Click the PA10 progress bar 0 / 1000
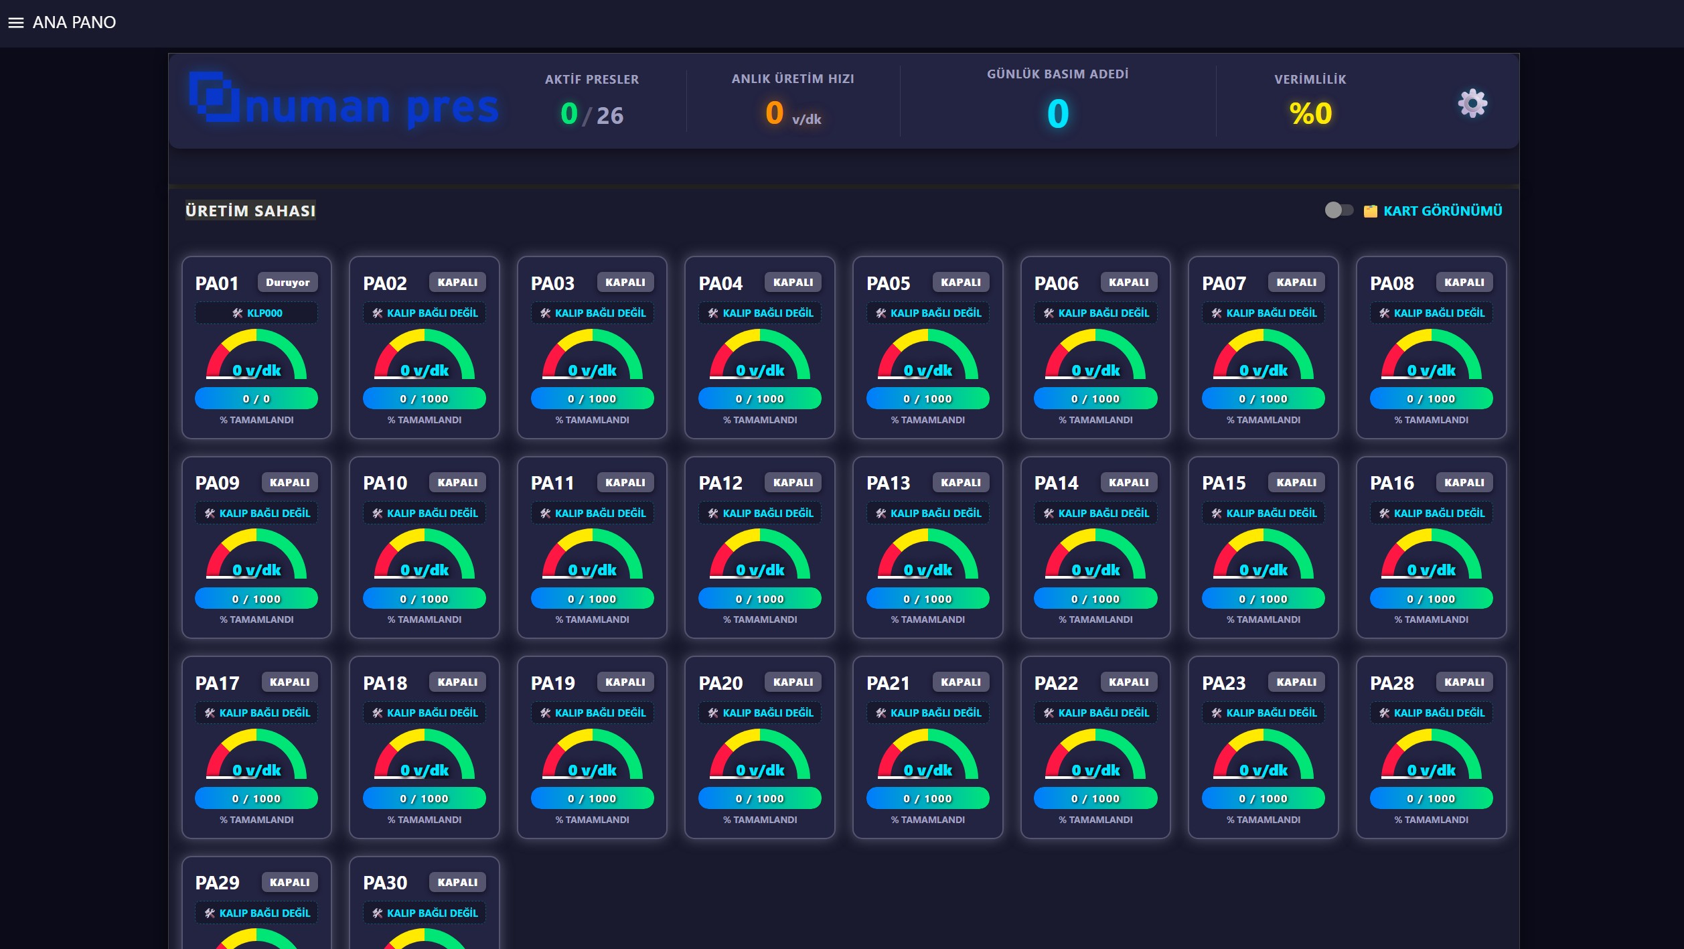 tap(424, 599)
